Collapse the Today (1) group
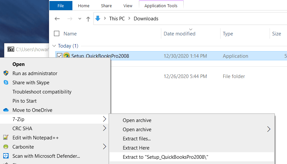This screenshot has height=164, width=287. tap(54, 46)
